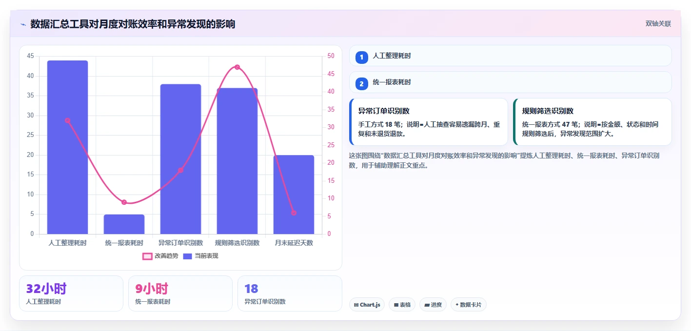Click trend line point above 规则筛选识别数
Viewport: 691px width, 331px height.
(237, 67)
